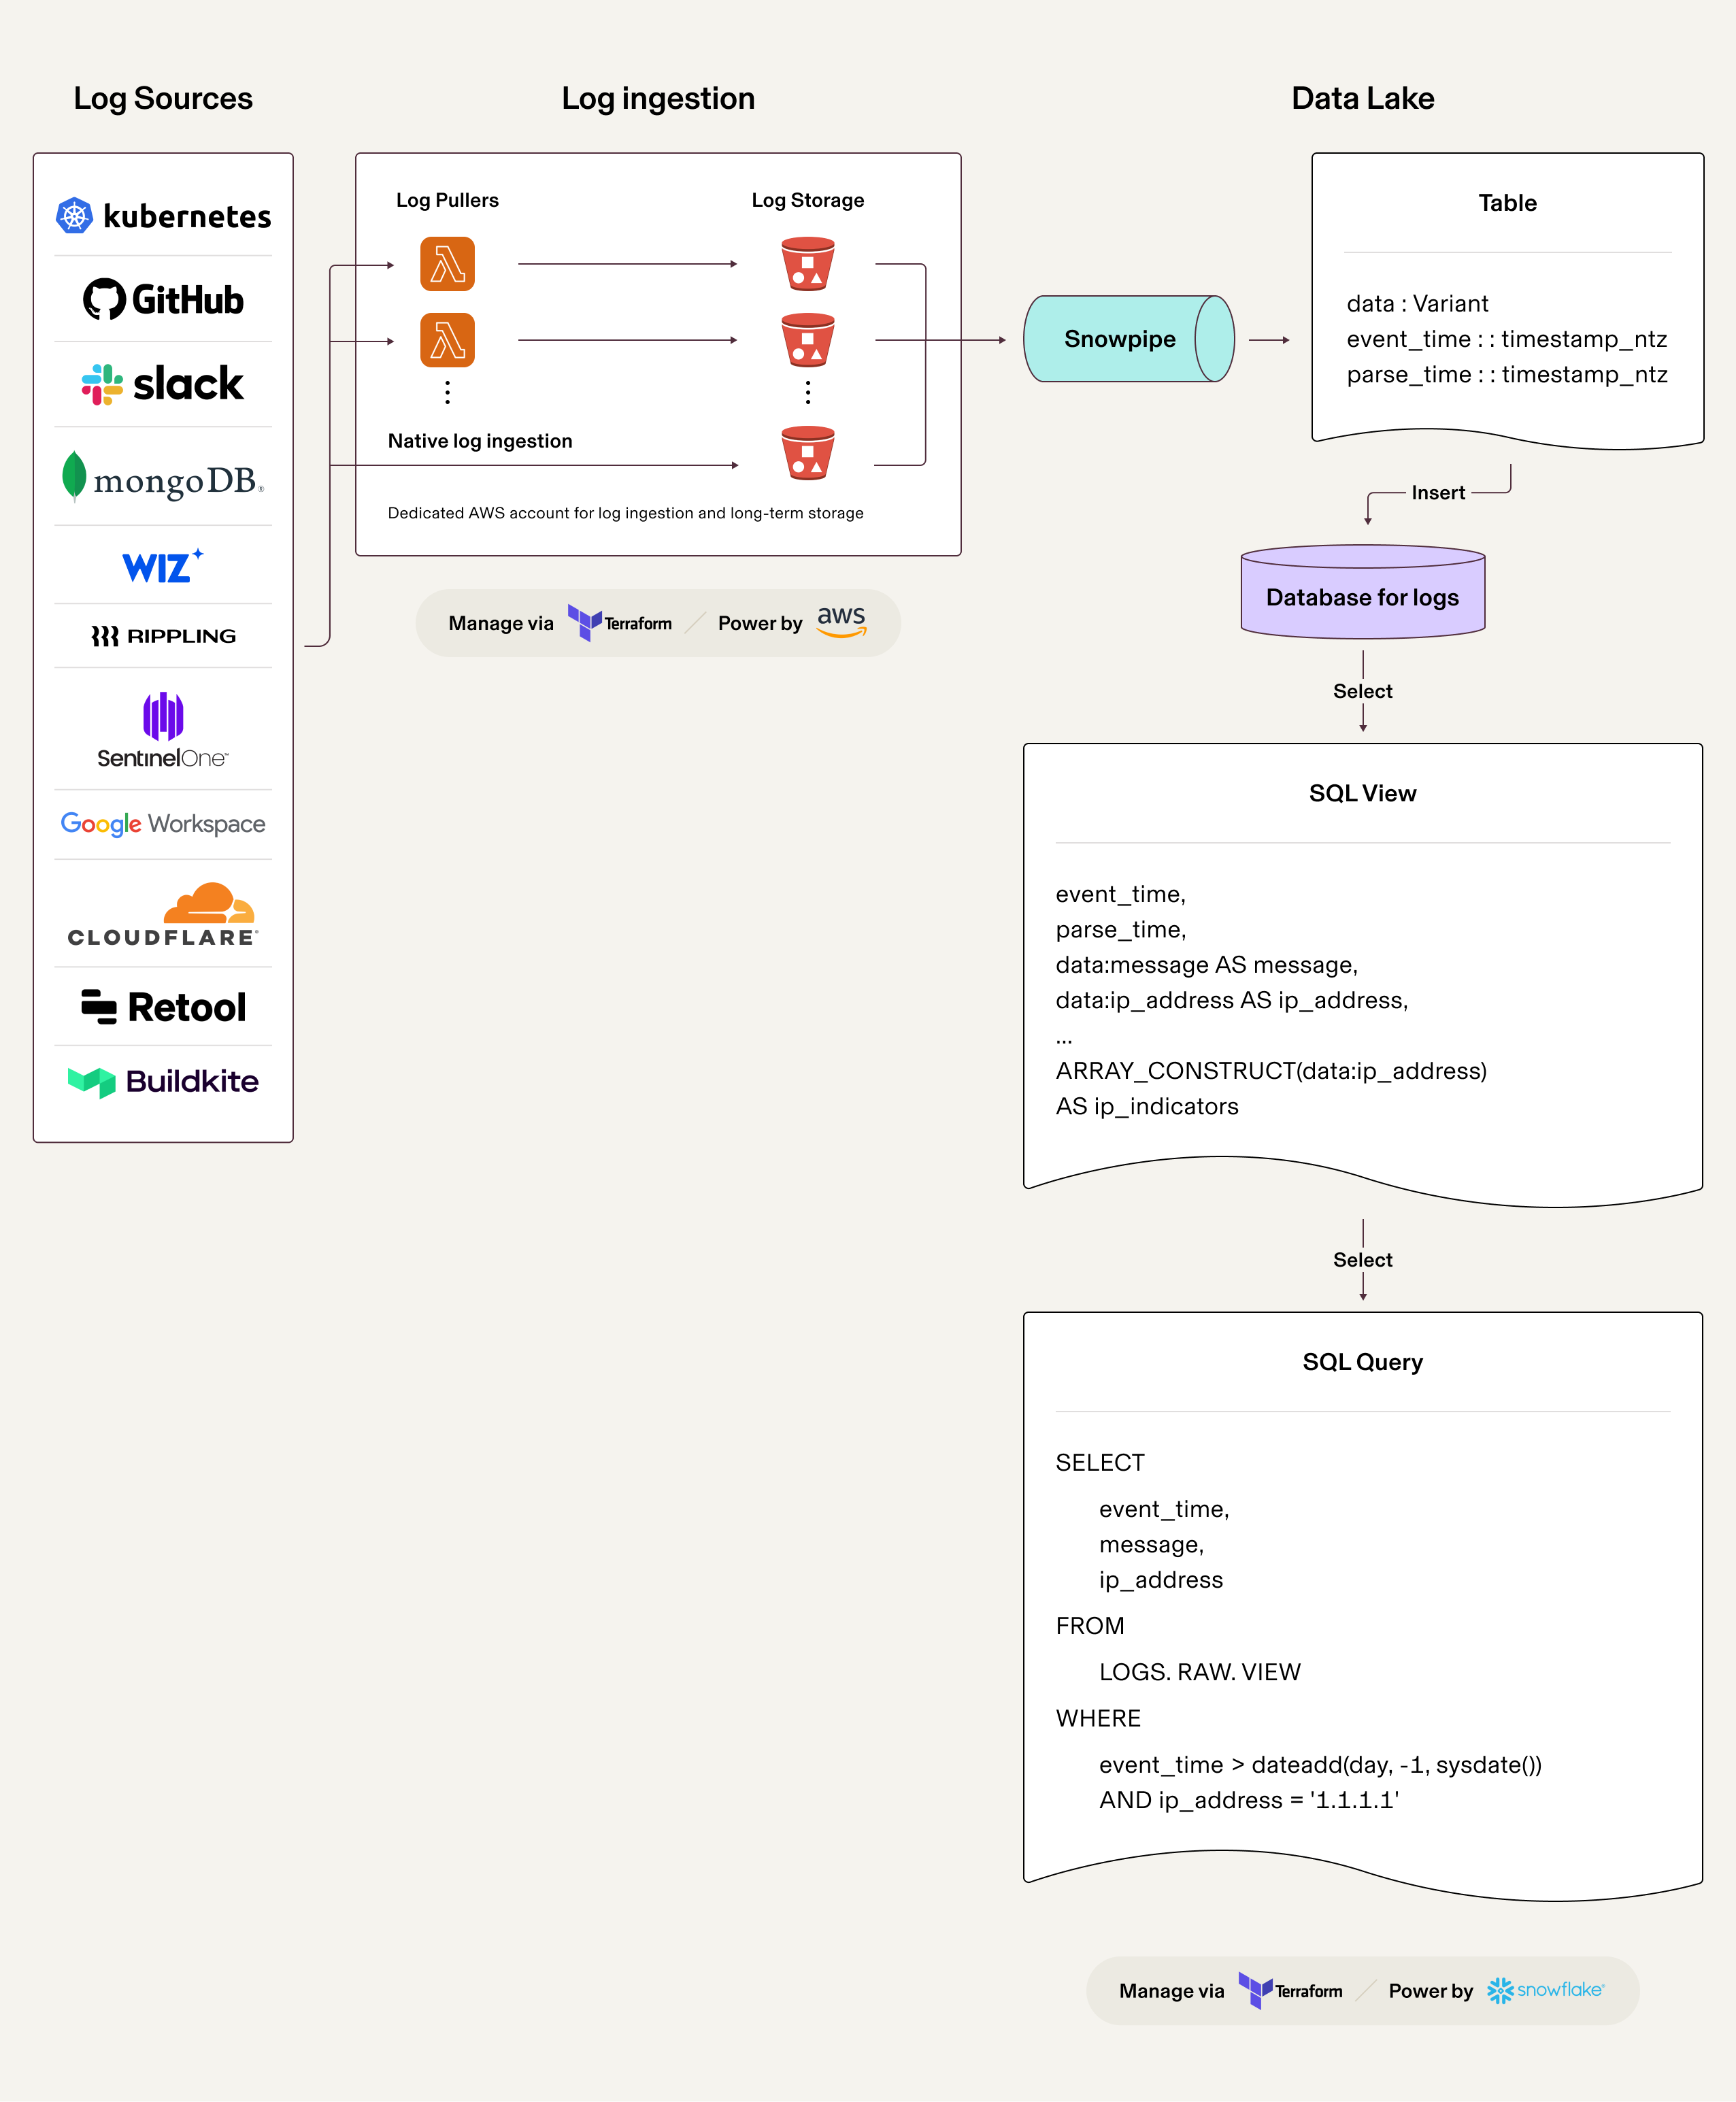The width and height of the screenshot is (1736, 2102).
Task: Click the WIZ logo
Action: pos(162,566)
